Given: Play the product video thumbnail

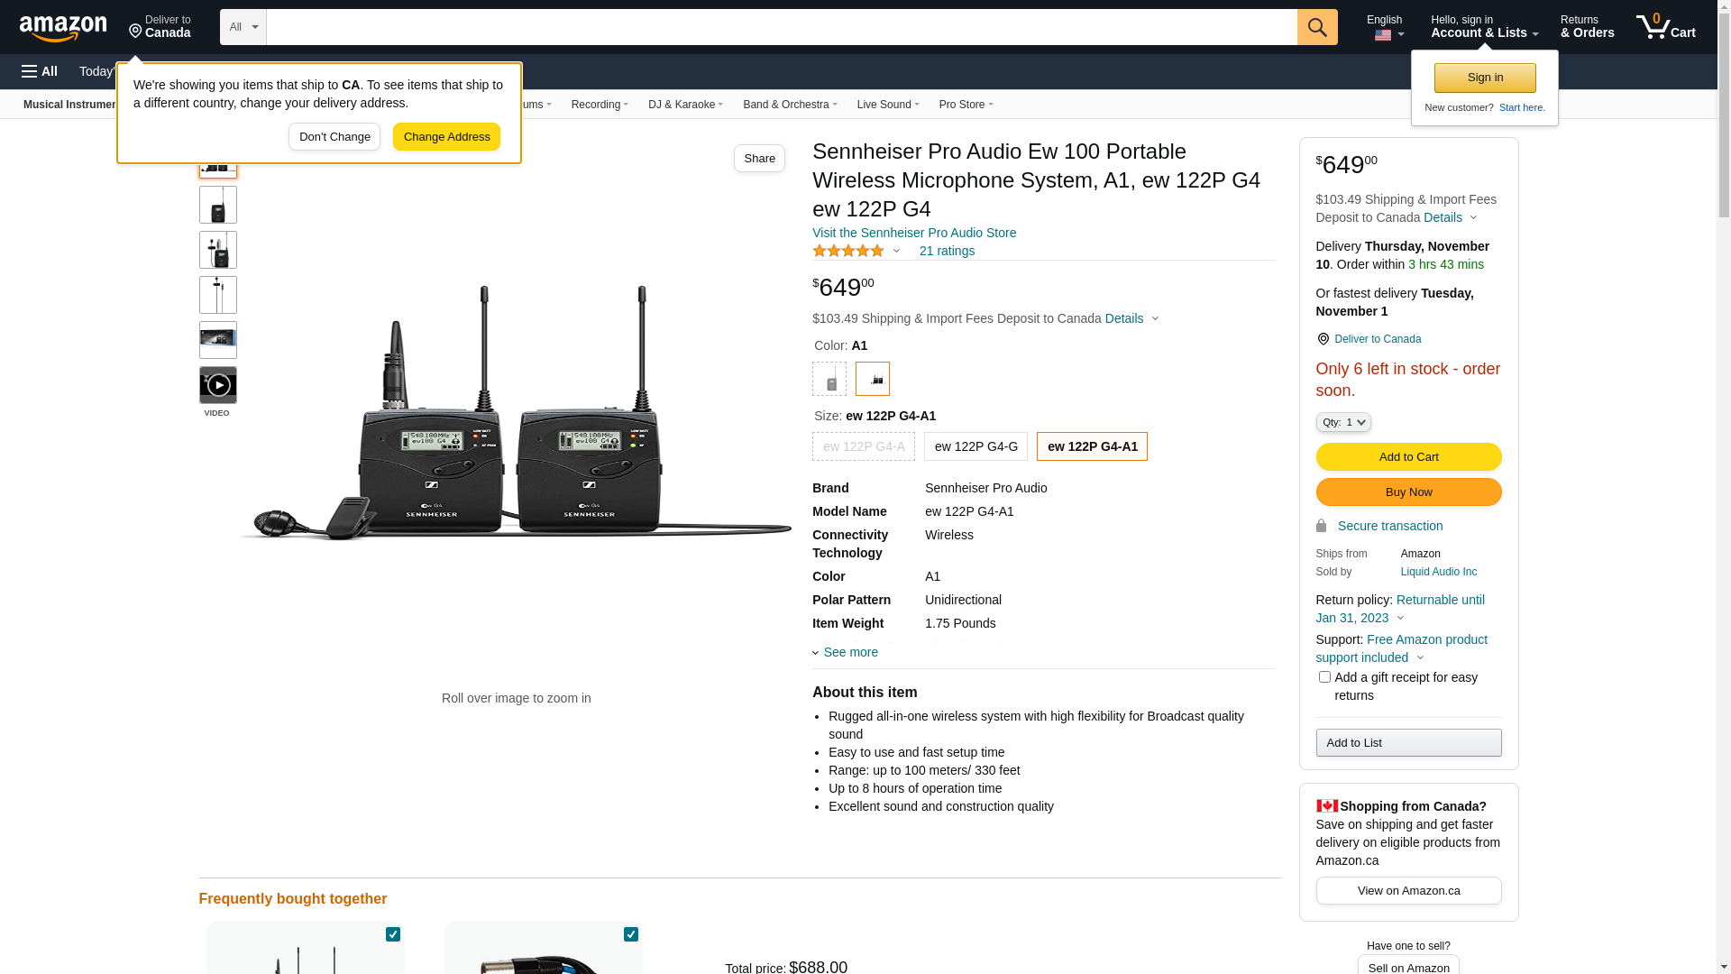Looking at the screenshot, I should [218, 385].
